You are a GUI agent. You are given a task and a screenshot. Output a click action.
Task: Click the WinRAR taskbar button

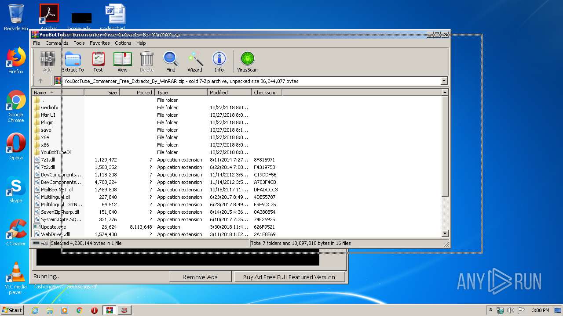110,310
